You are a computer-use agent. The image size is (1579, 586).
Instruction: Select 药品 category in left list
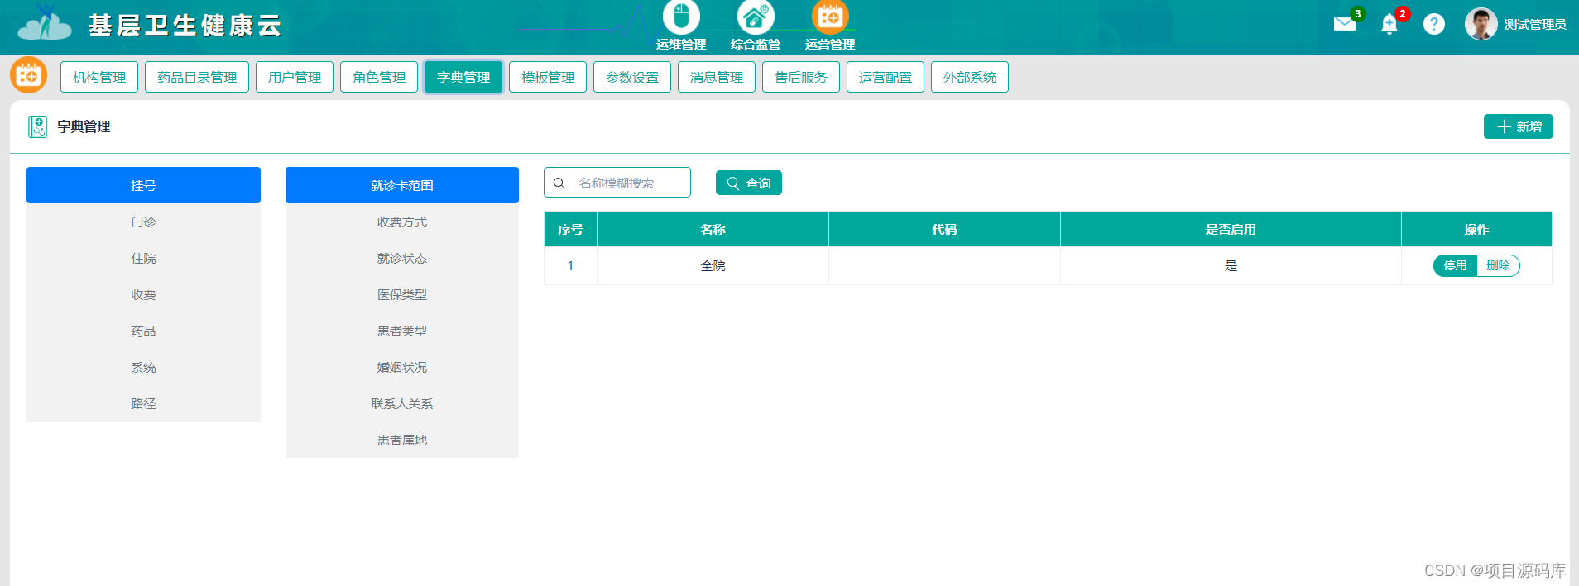coord(143,331)
